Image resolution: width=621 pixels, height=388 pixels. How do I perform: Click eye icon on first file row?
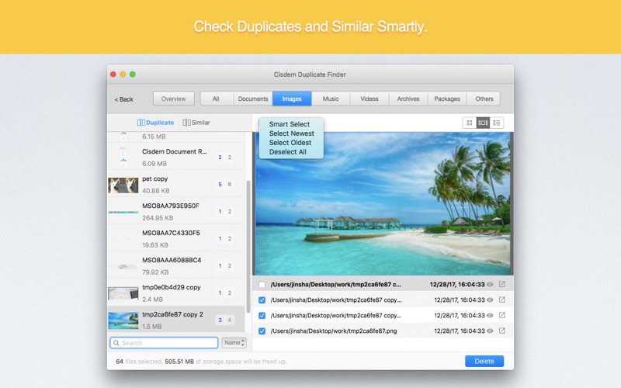pyautogui.click(x=490, y=285)
